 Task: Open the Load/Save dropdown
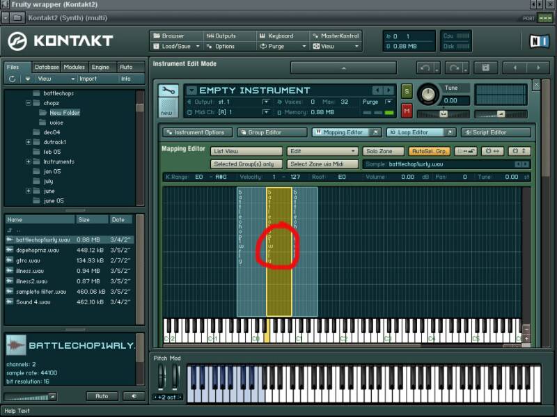coord(177,46)
